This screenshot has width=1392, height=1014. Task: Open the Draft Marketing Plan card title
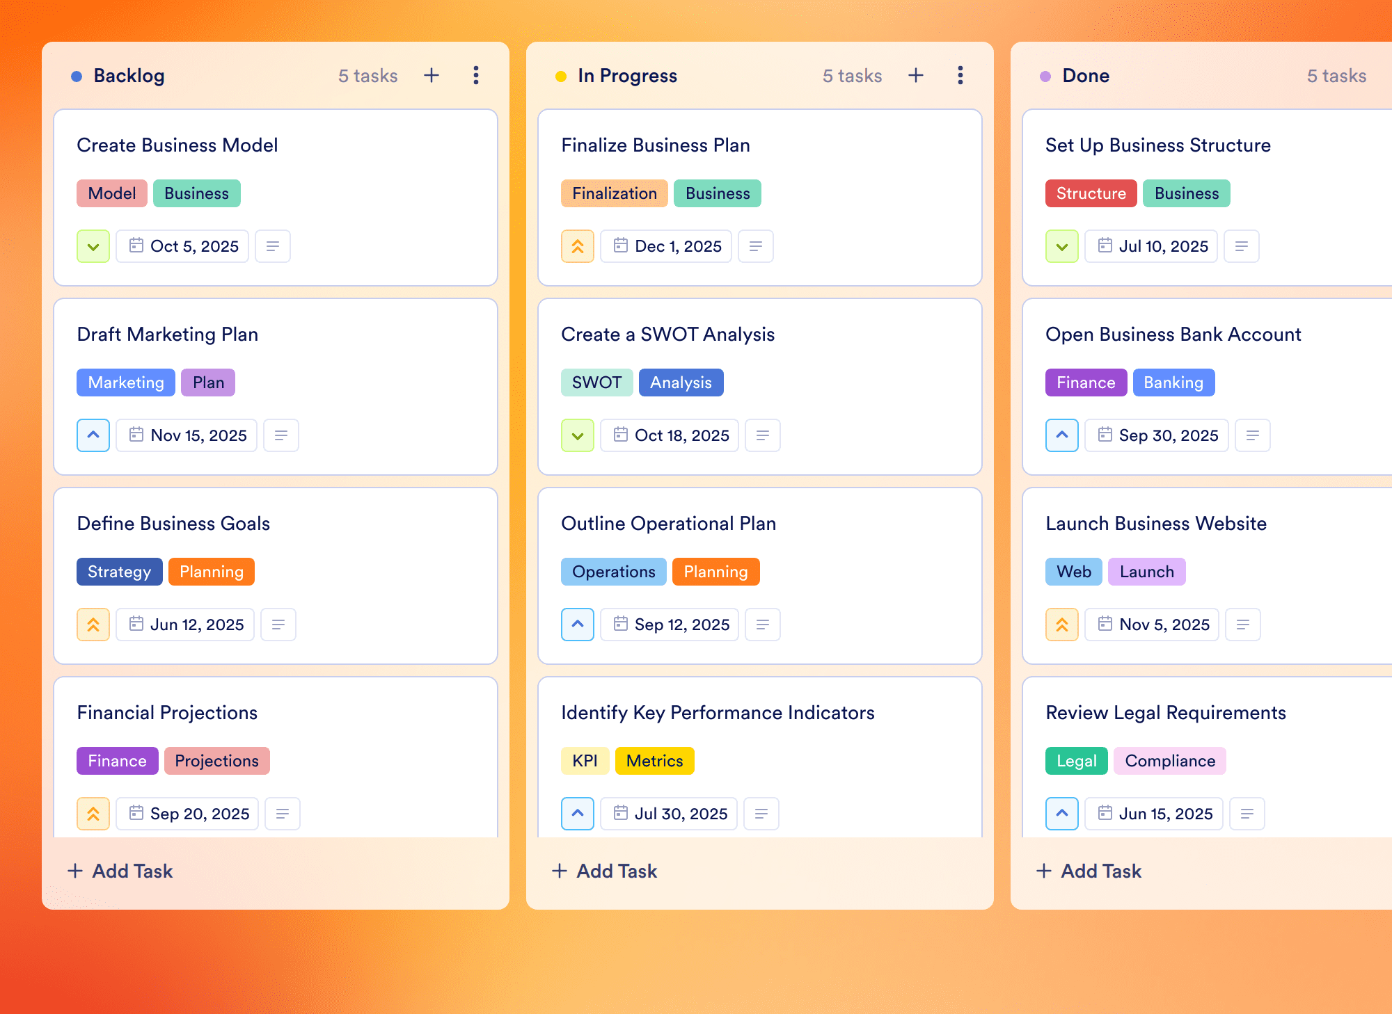point(168,335)
